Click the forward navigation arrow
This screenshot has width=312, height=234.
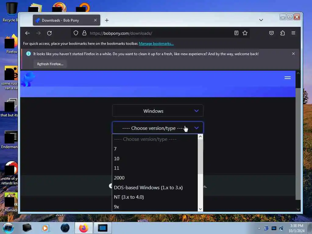point(38,33)
